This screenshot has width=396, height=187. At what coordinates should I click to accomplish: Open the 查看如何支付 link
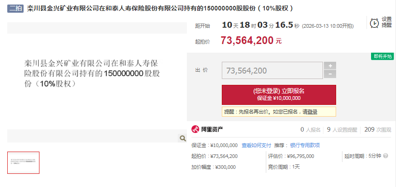pos(256,145)
